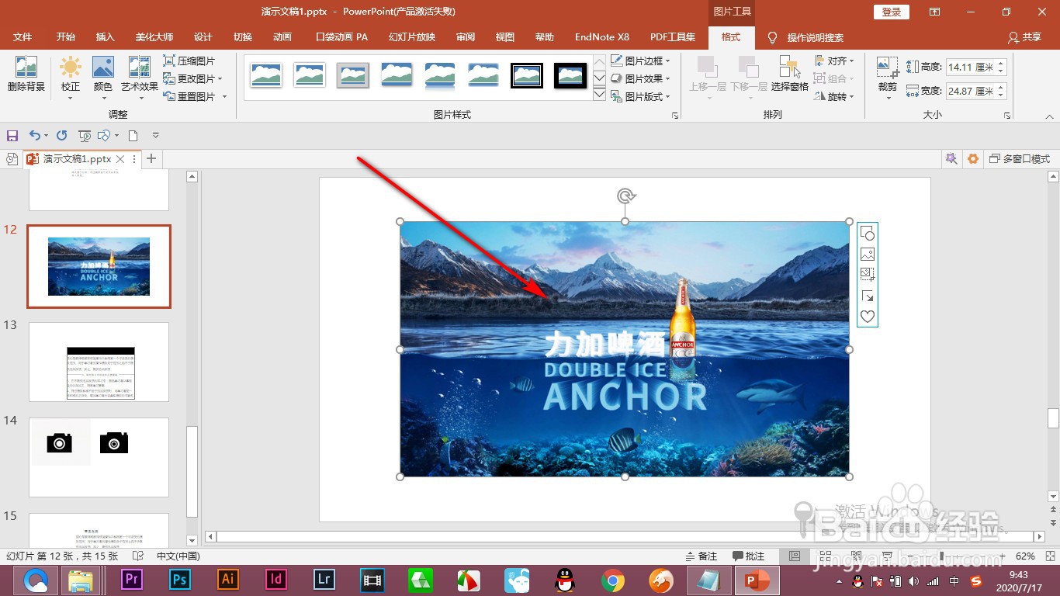Toggle the Notes (备注) pane
1060x596 pixels.
click(701, 556)
